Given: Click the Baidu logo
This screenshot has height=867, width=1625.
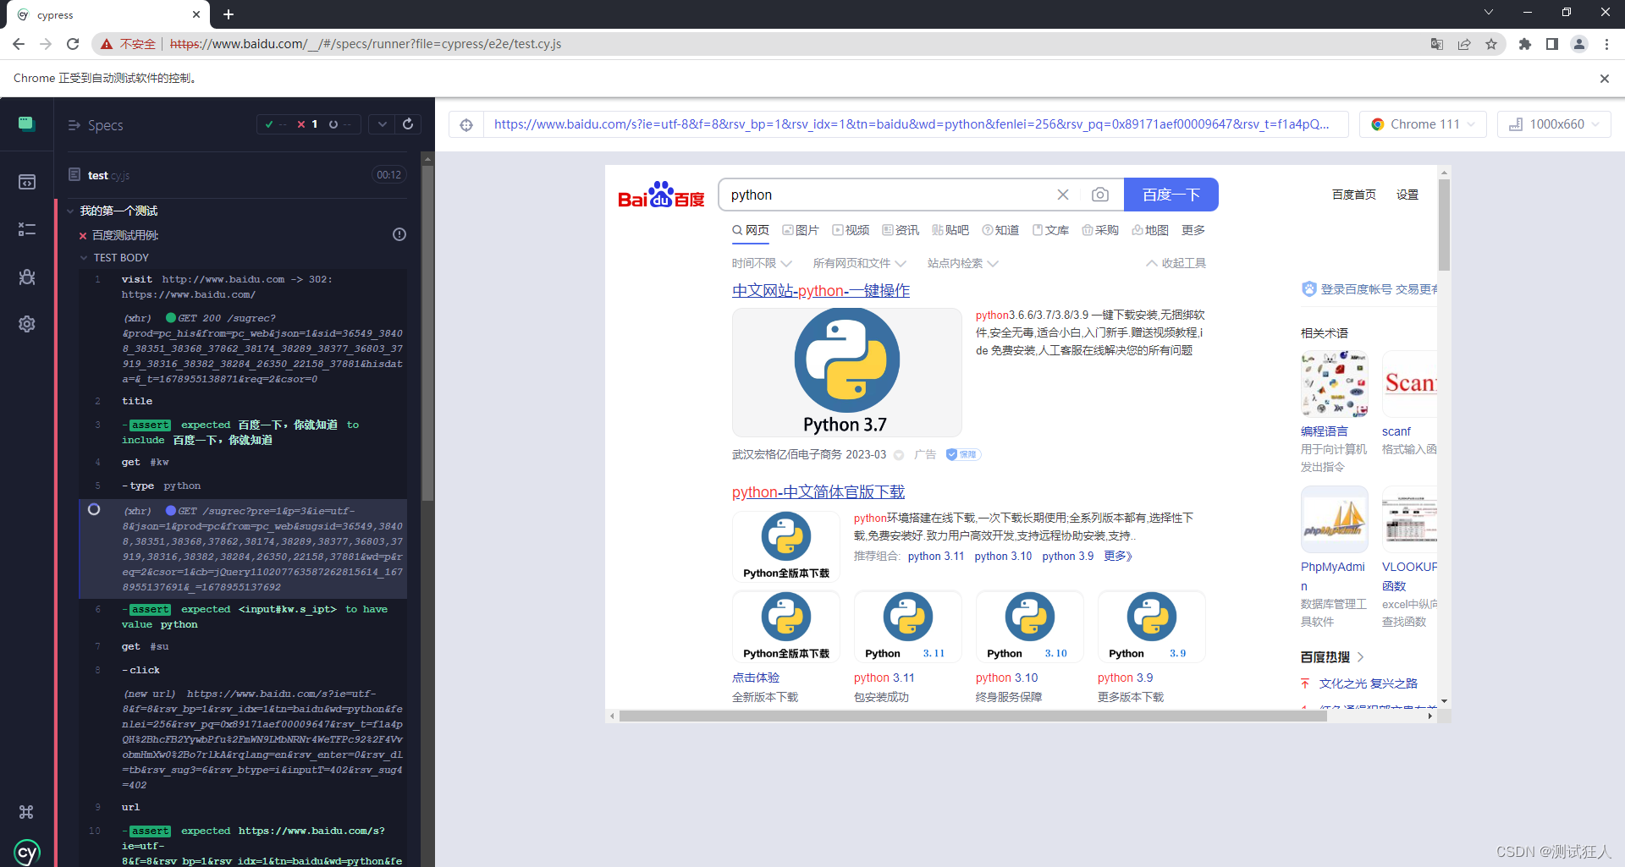Looking at the screenshot, I should click(661, 195).
